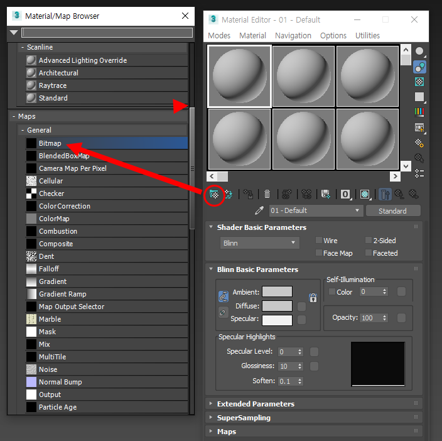
Task: Click the Put to Library icon
Action: (x=326, y=194)
